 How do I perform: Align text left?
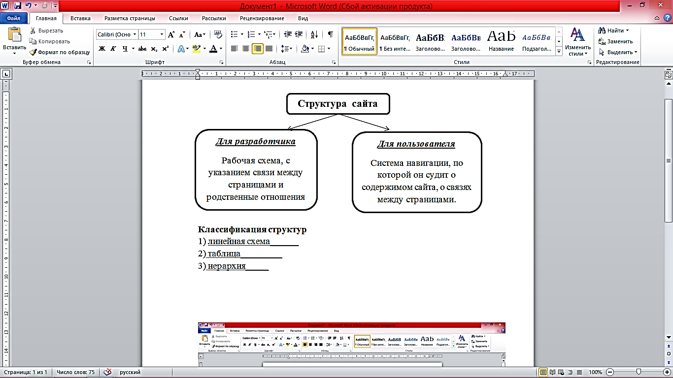coord(235,49)
